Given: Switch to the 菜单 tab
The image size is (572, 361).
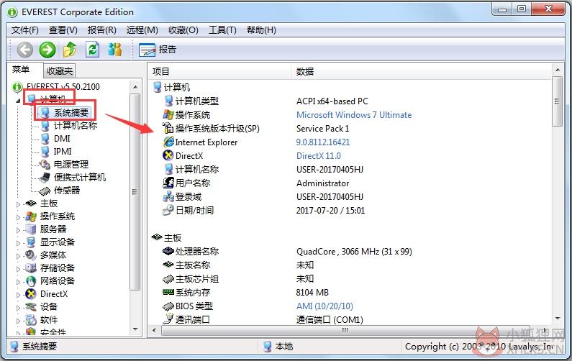Looking at the screenshot, I should pos(21,69).
